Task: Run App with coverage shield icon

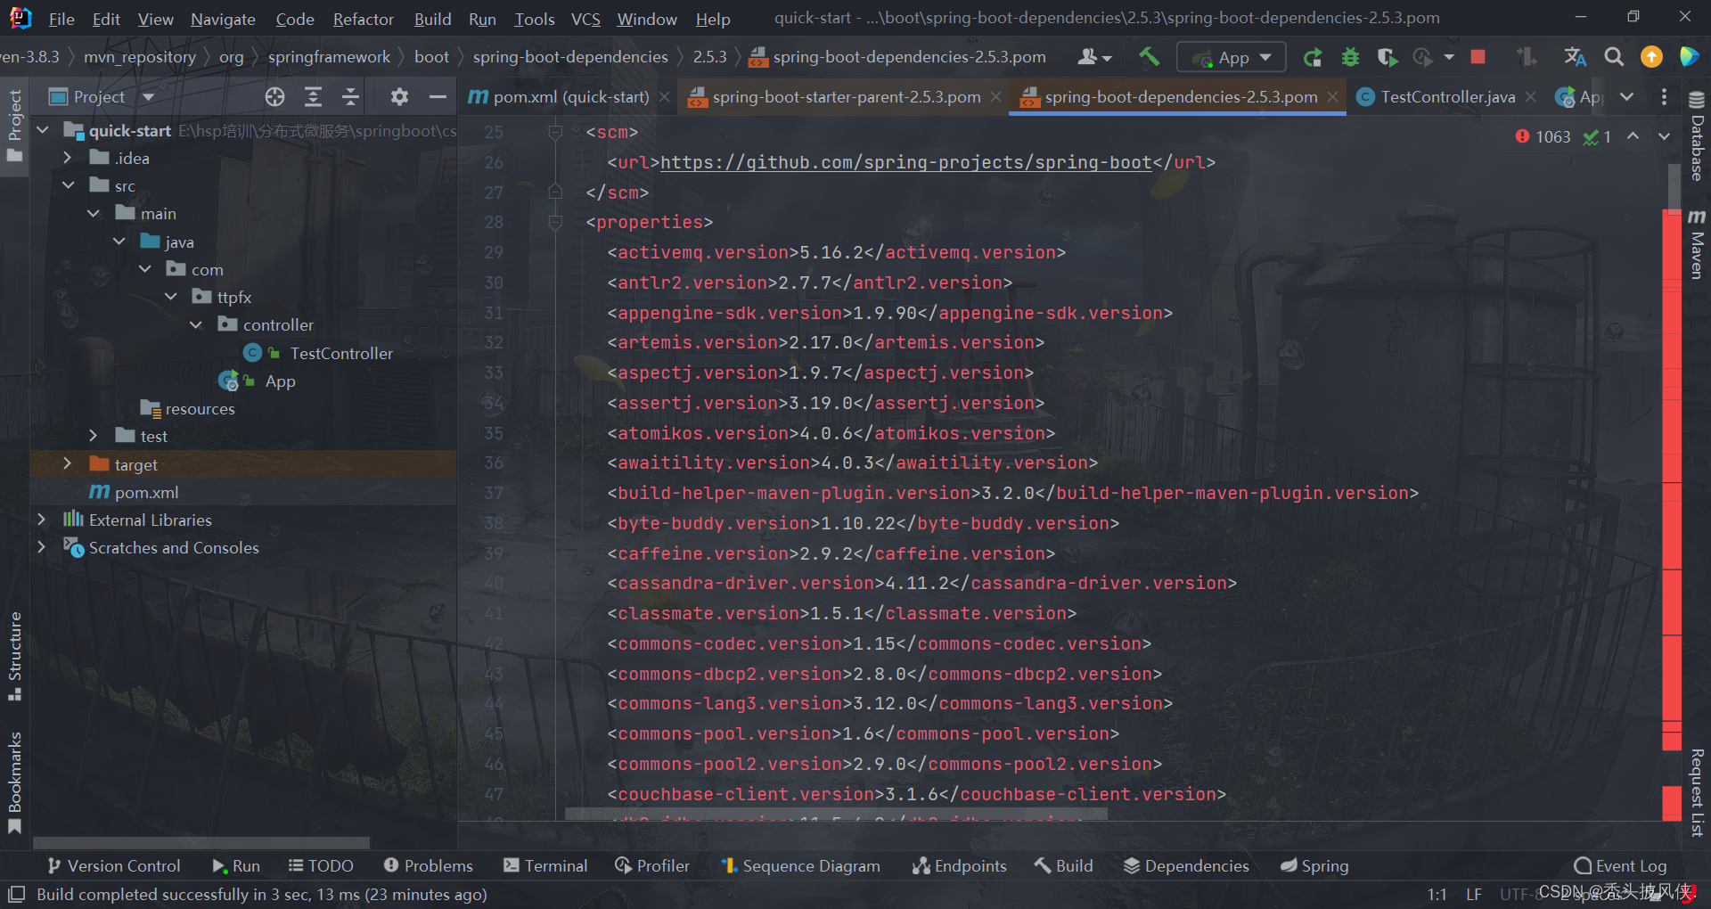Action: coord(1387,58)
